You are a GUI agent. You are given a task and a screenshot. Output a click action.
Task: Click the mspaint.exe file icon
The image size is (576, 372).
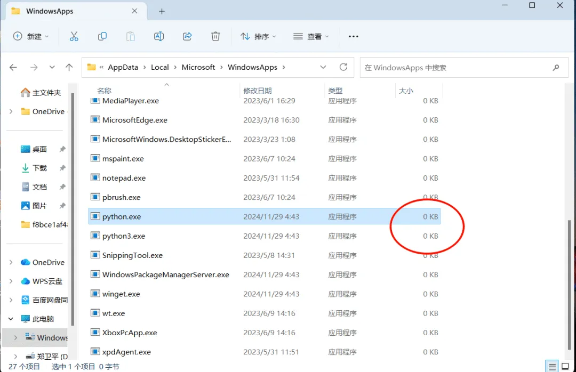pos(95,158)
